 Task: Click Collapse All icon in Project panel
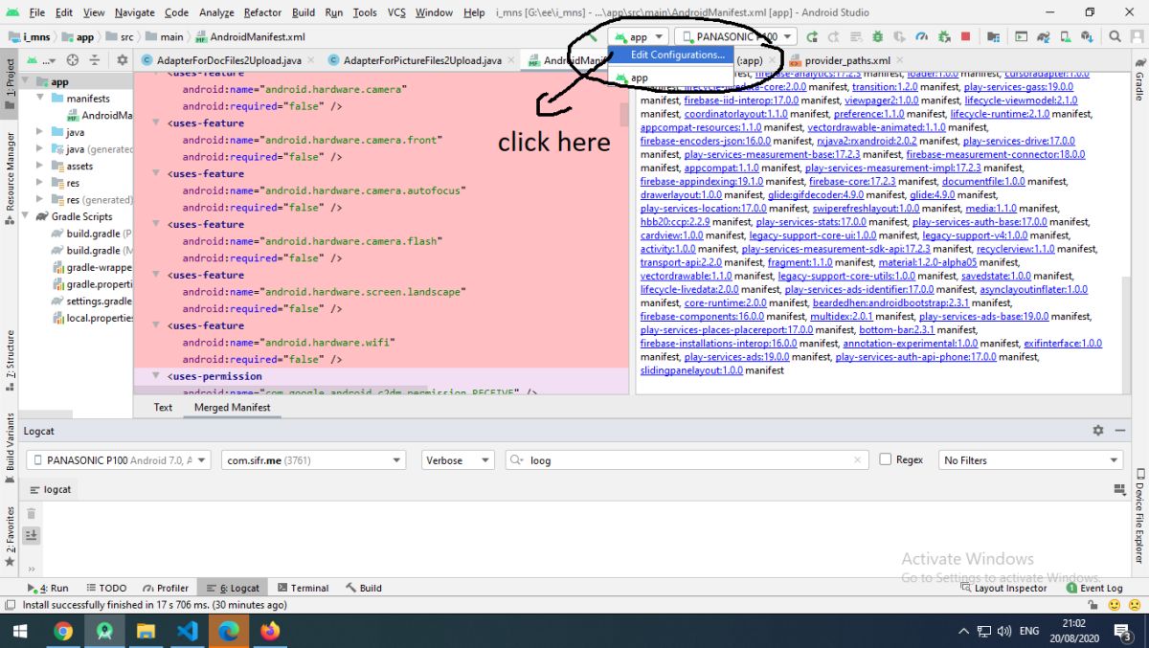click(x=96, y=59)
